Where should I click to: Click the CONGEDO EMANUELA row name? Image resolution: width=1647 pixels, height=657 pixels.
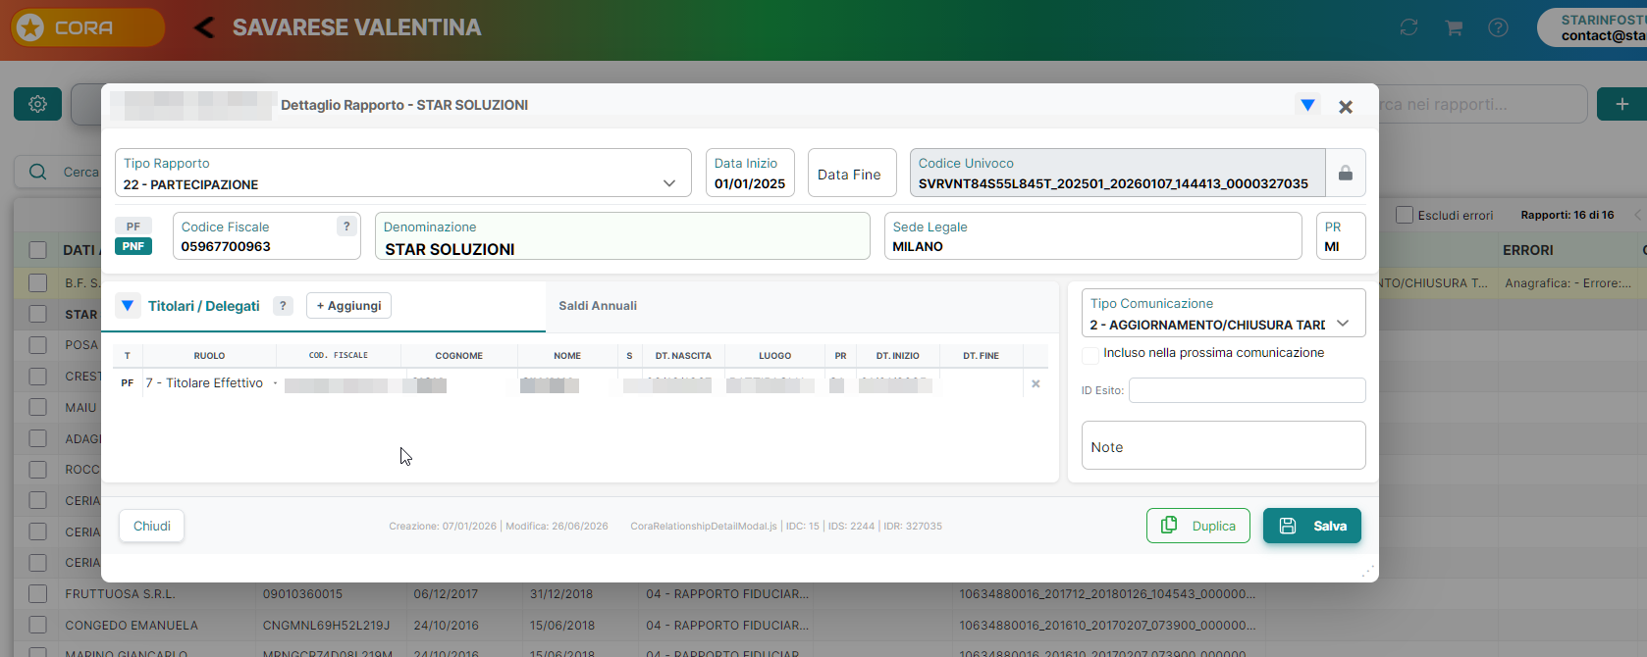pyautogui.click(x=132, y=626)
